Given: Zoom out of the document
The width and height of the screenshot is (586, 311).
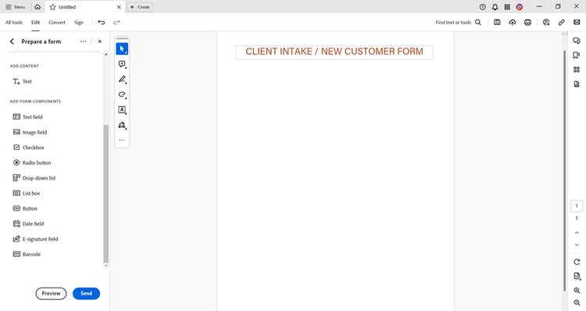Looking at the screenshot, I should click(x=577, y=302).
